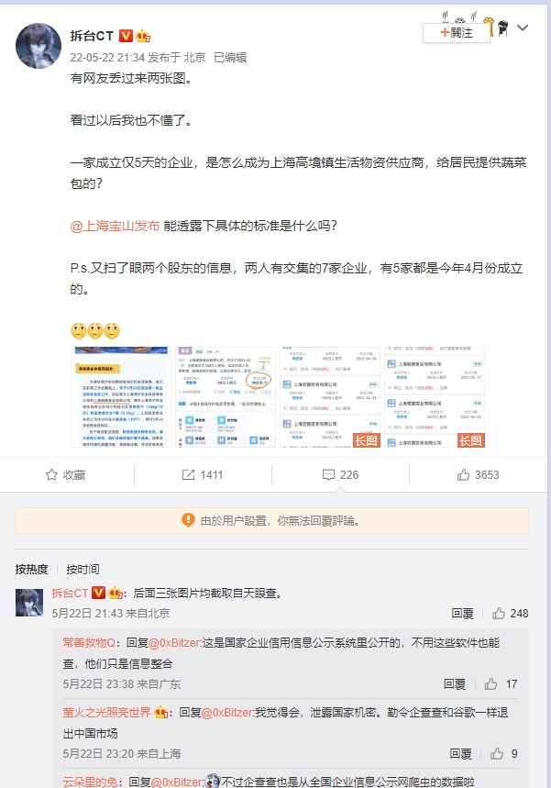Open first attached image thumbnail
This screenshot has width=551, height=788.
120,397
